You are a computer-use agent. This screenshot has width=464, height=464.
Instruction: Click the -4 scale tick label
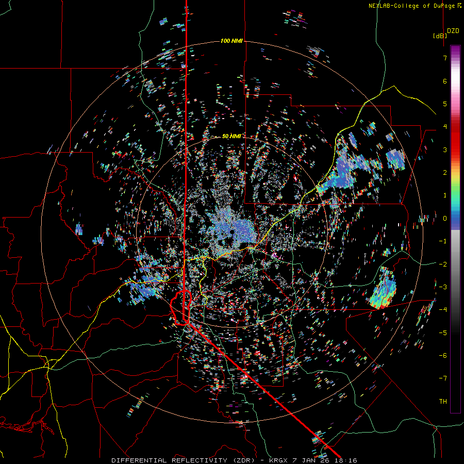(443, 309)
